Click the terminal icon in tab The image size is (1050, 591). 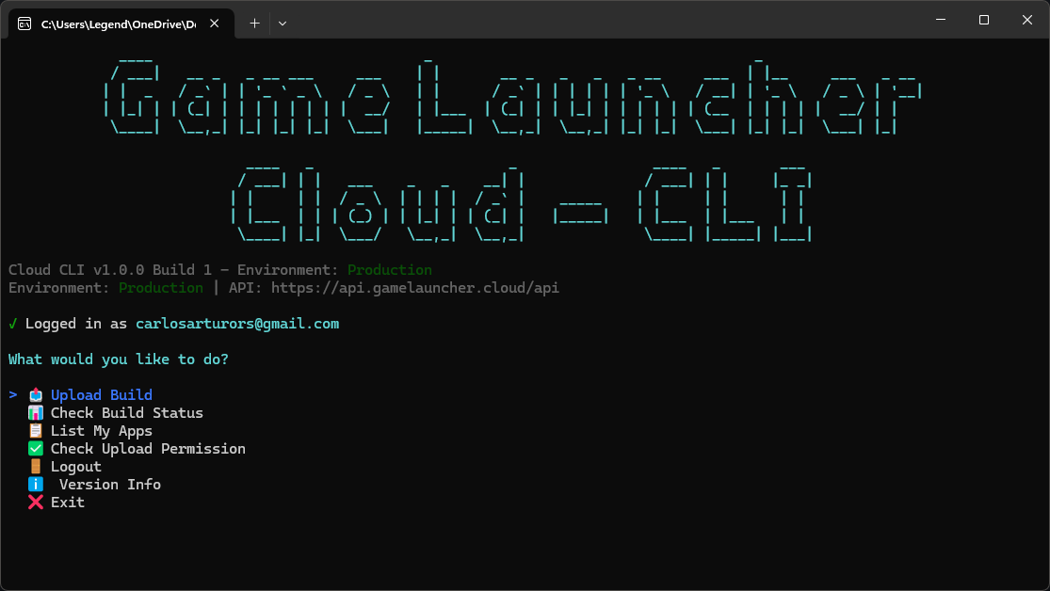click(24, 24)
